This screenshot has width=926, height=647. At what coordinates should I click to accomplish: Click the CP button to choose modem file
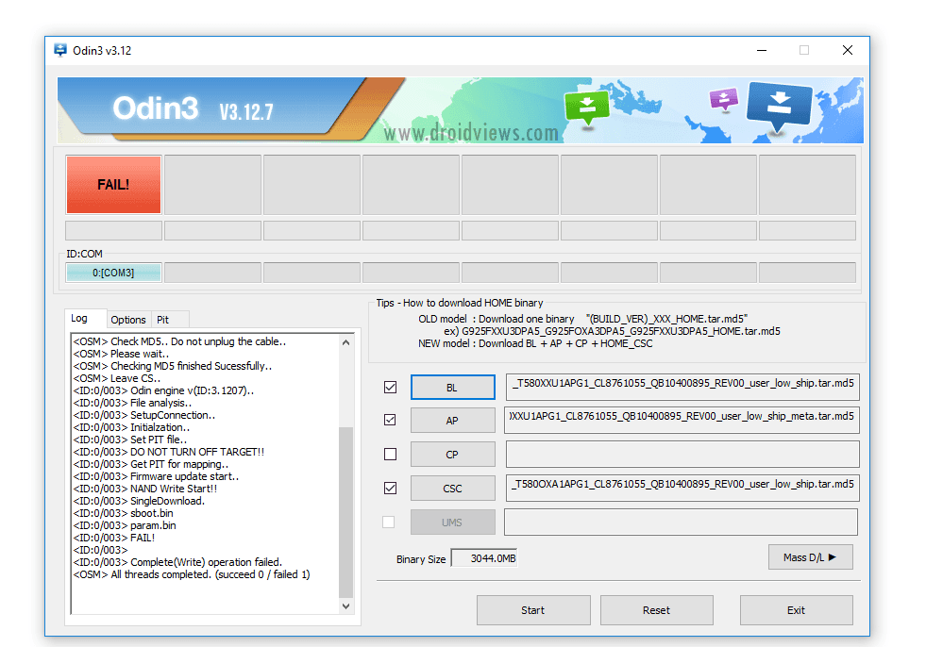[x=452, y=455]
